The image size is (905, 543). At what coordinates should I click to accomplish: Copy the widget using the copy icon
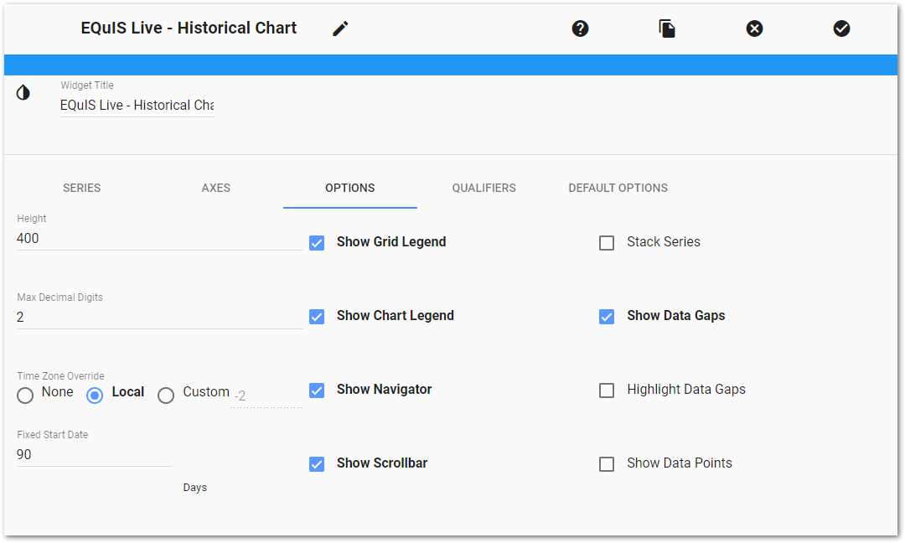[x=667, y=28]
